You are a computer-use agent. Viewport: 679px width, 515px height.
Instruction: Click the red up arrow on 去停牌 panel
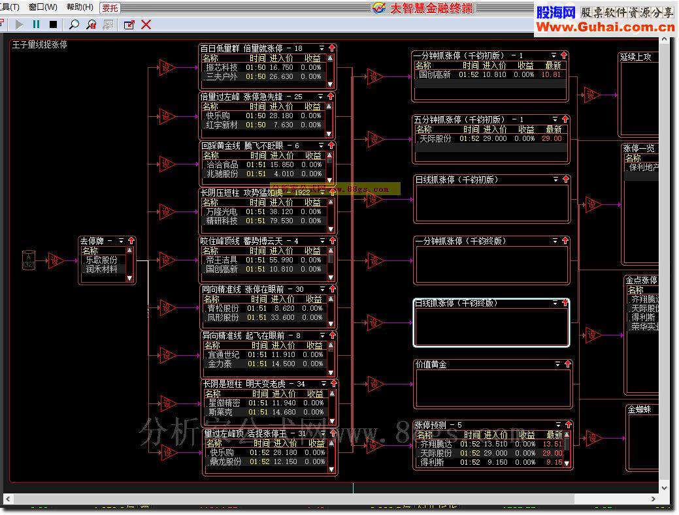tap(131, 240)
